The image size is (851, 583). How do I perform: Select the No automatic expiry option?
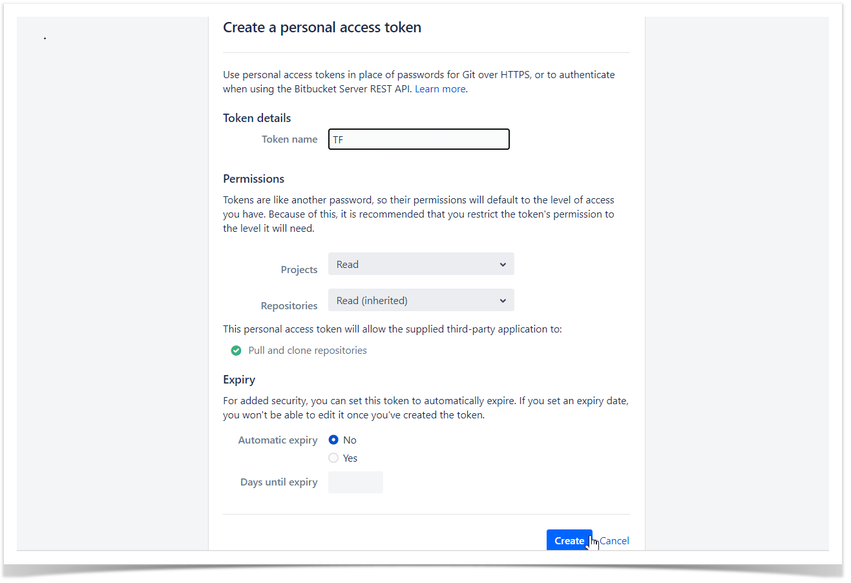(333, 440)
